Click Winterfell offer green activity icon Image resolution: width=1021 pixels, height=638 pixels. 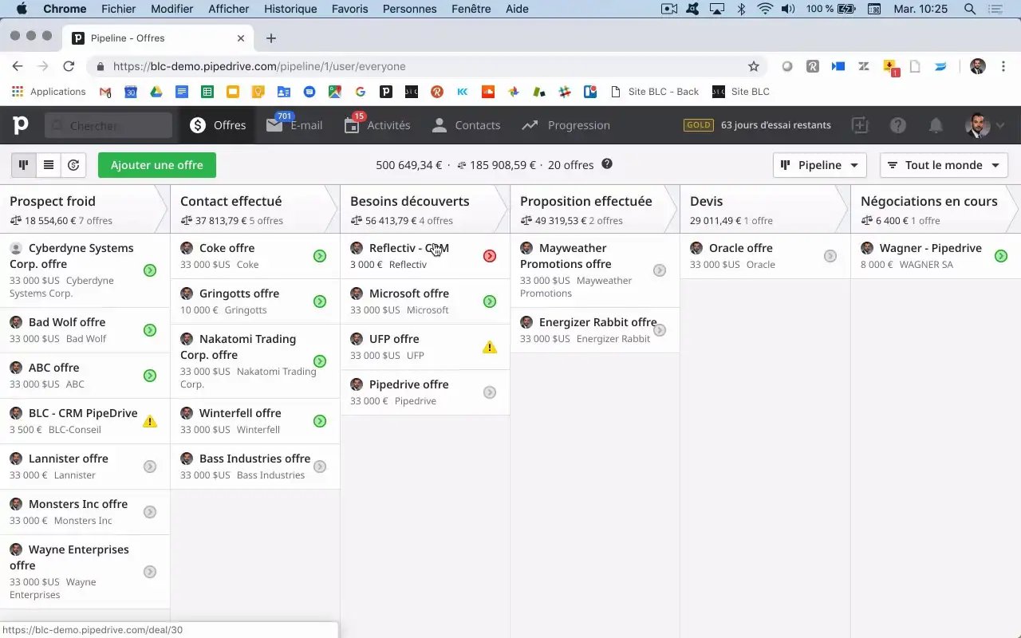coord(320,421)
